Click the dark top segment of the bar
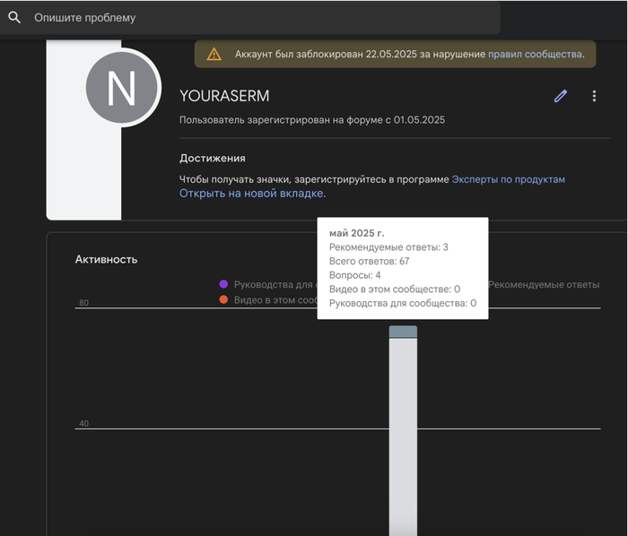The height and width of the screenshot is (536, 628). pyautogui.click(x=403, y=332)
